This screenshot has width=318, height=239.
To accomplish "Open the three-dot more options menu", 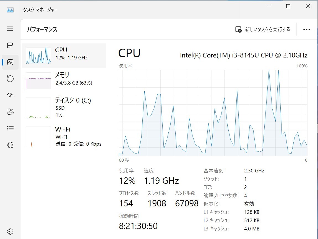I will click(306, 30).
